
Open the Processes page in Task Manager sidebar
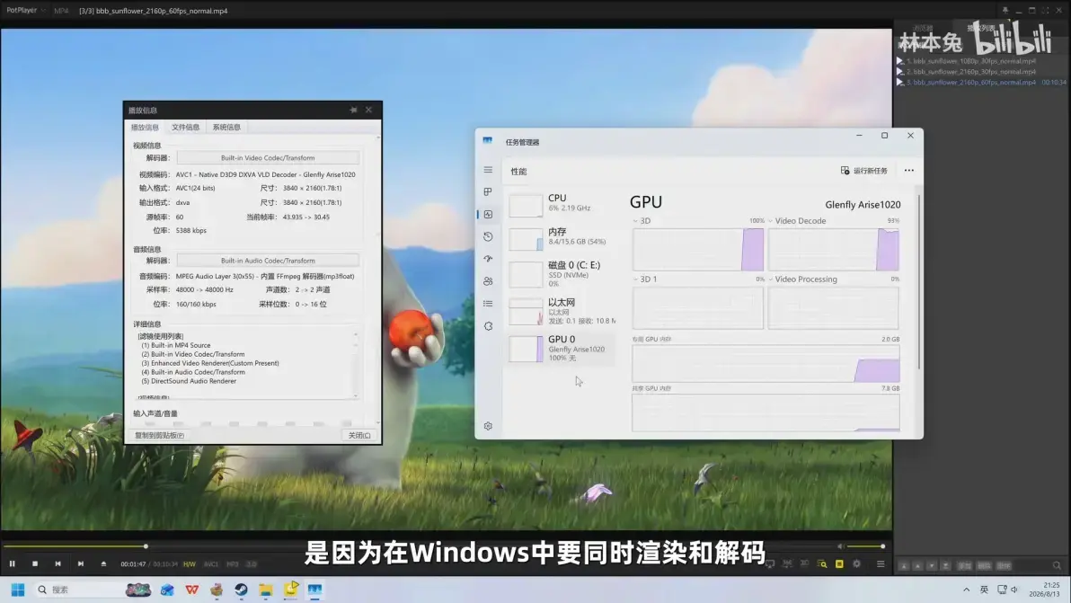tap(488, 192)
